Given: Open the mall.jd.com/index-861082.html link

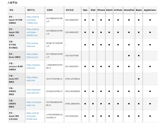Looking at the screenshot, I should 33,32.
